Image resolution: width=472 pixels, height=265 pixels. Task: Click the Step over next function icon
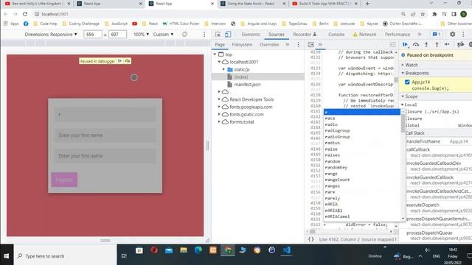(416, 45)
